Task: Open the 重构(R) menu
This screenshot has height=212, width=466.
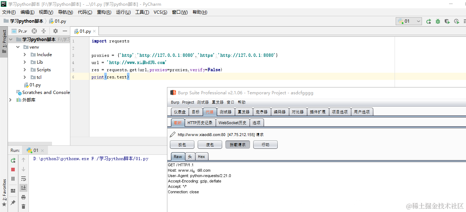Action: (x=104, y=12)
